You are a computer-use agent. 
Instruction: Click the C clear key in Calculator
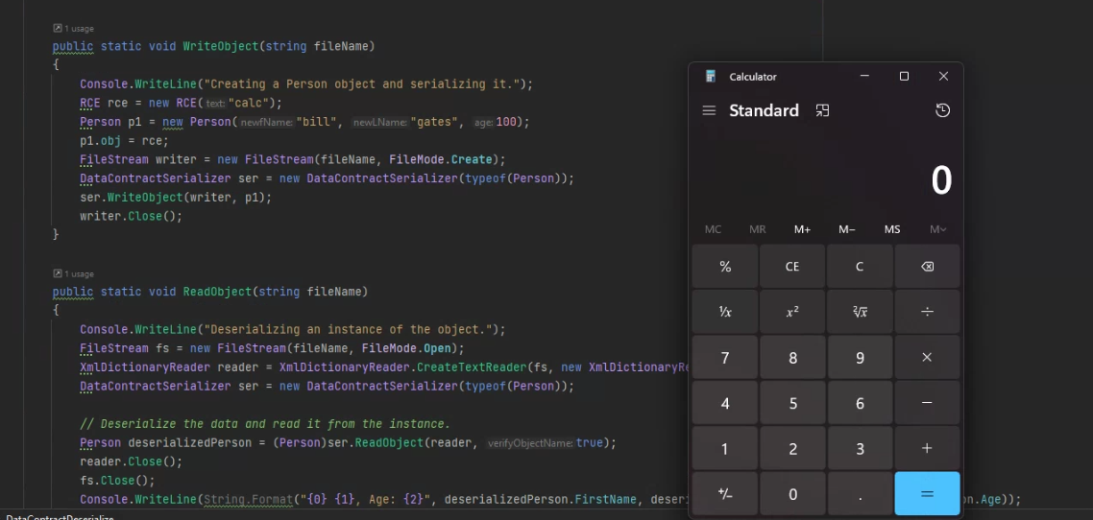[860, 267]
